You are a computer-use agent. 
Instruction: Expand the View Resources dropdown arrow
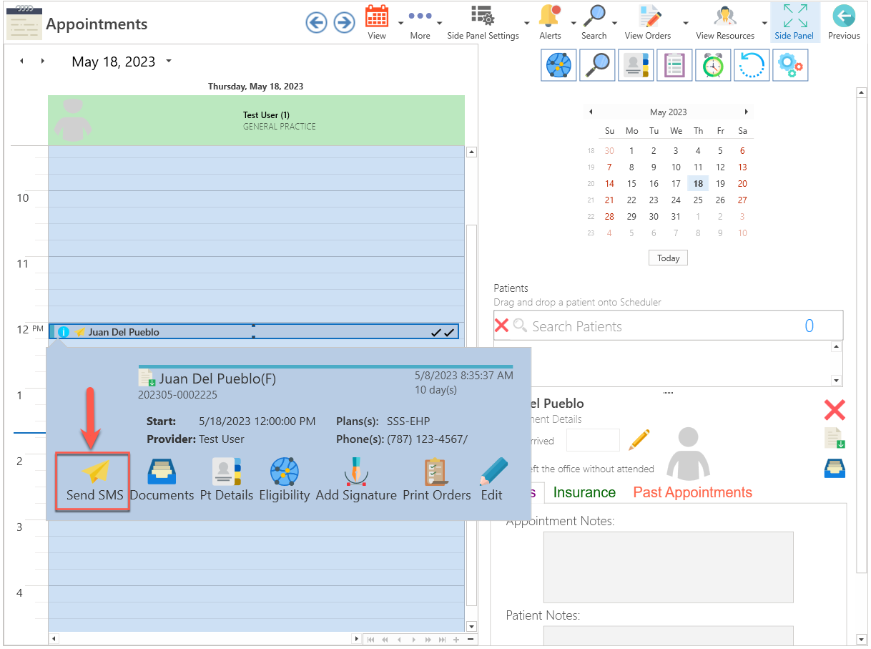point(764,23)
